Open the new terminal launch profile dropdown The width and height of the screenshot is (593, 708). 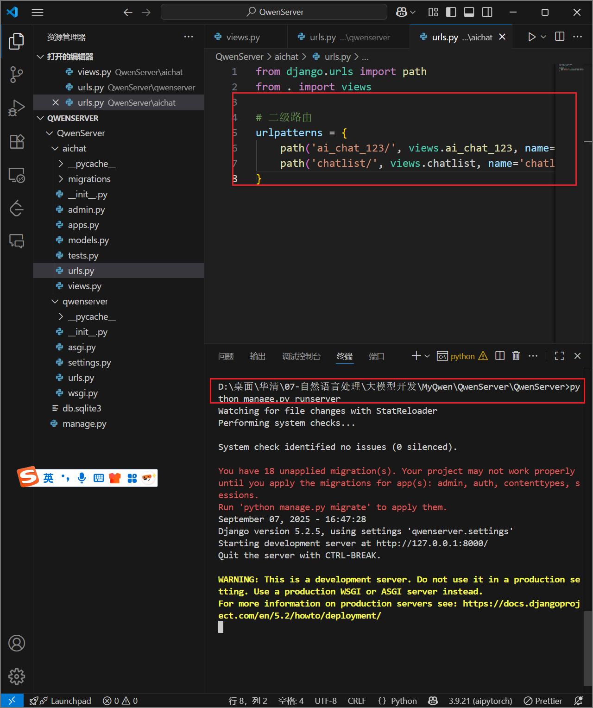(x=427, y=356)
